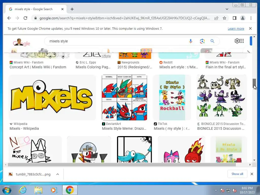This screenshot has height=195, width=260.
Task: Open the Newgrounds Redesigned result link
Action: (x=135, y=67)
